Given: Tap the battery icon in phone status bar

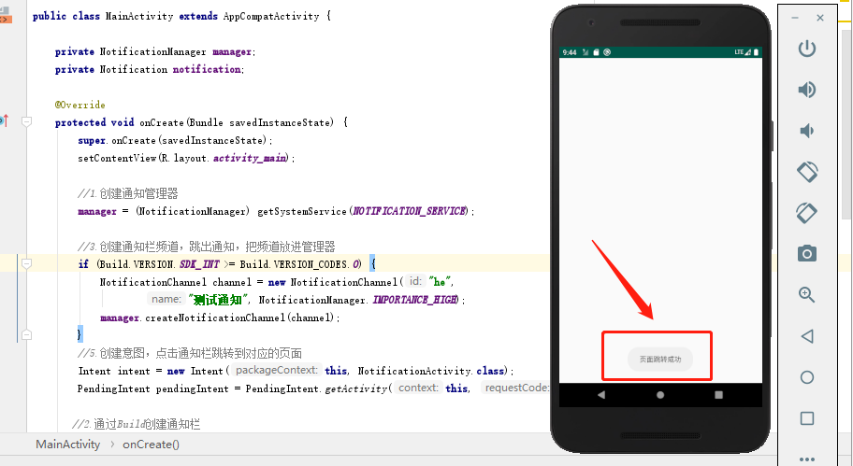Looking at the screenshot, I should 756,52.
